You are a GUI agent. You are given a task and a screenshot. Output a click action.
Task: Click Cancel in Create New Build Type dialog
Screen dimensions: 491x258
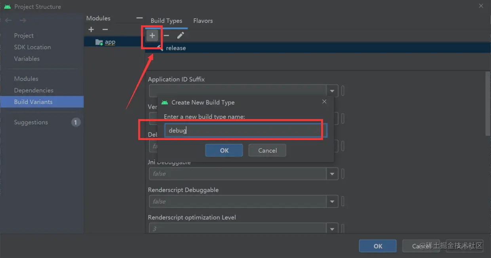click(x=267, y=150)
